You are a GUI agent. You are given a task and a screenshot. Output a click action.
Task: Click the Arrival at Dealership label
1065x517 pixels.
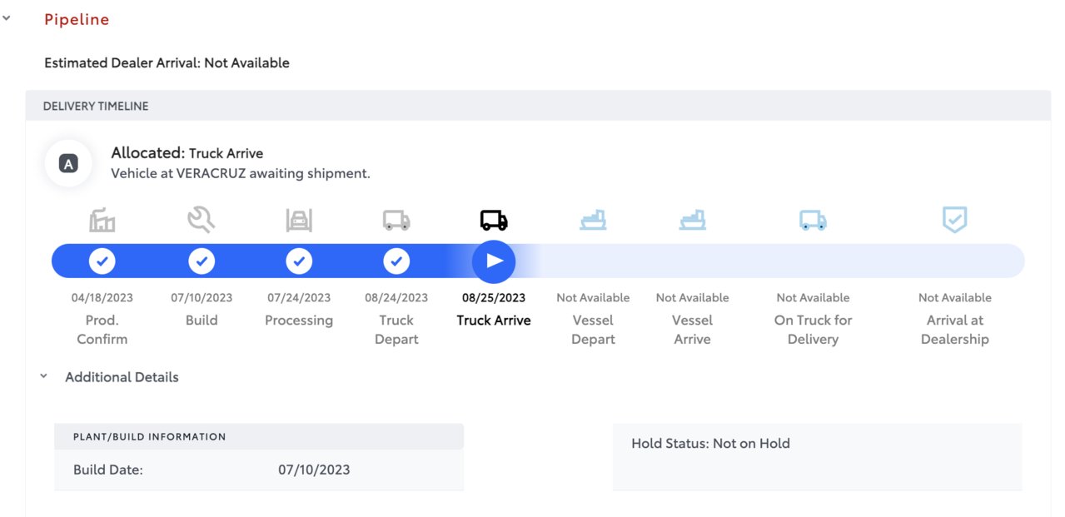pos(954,330)
